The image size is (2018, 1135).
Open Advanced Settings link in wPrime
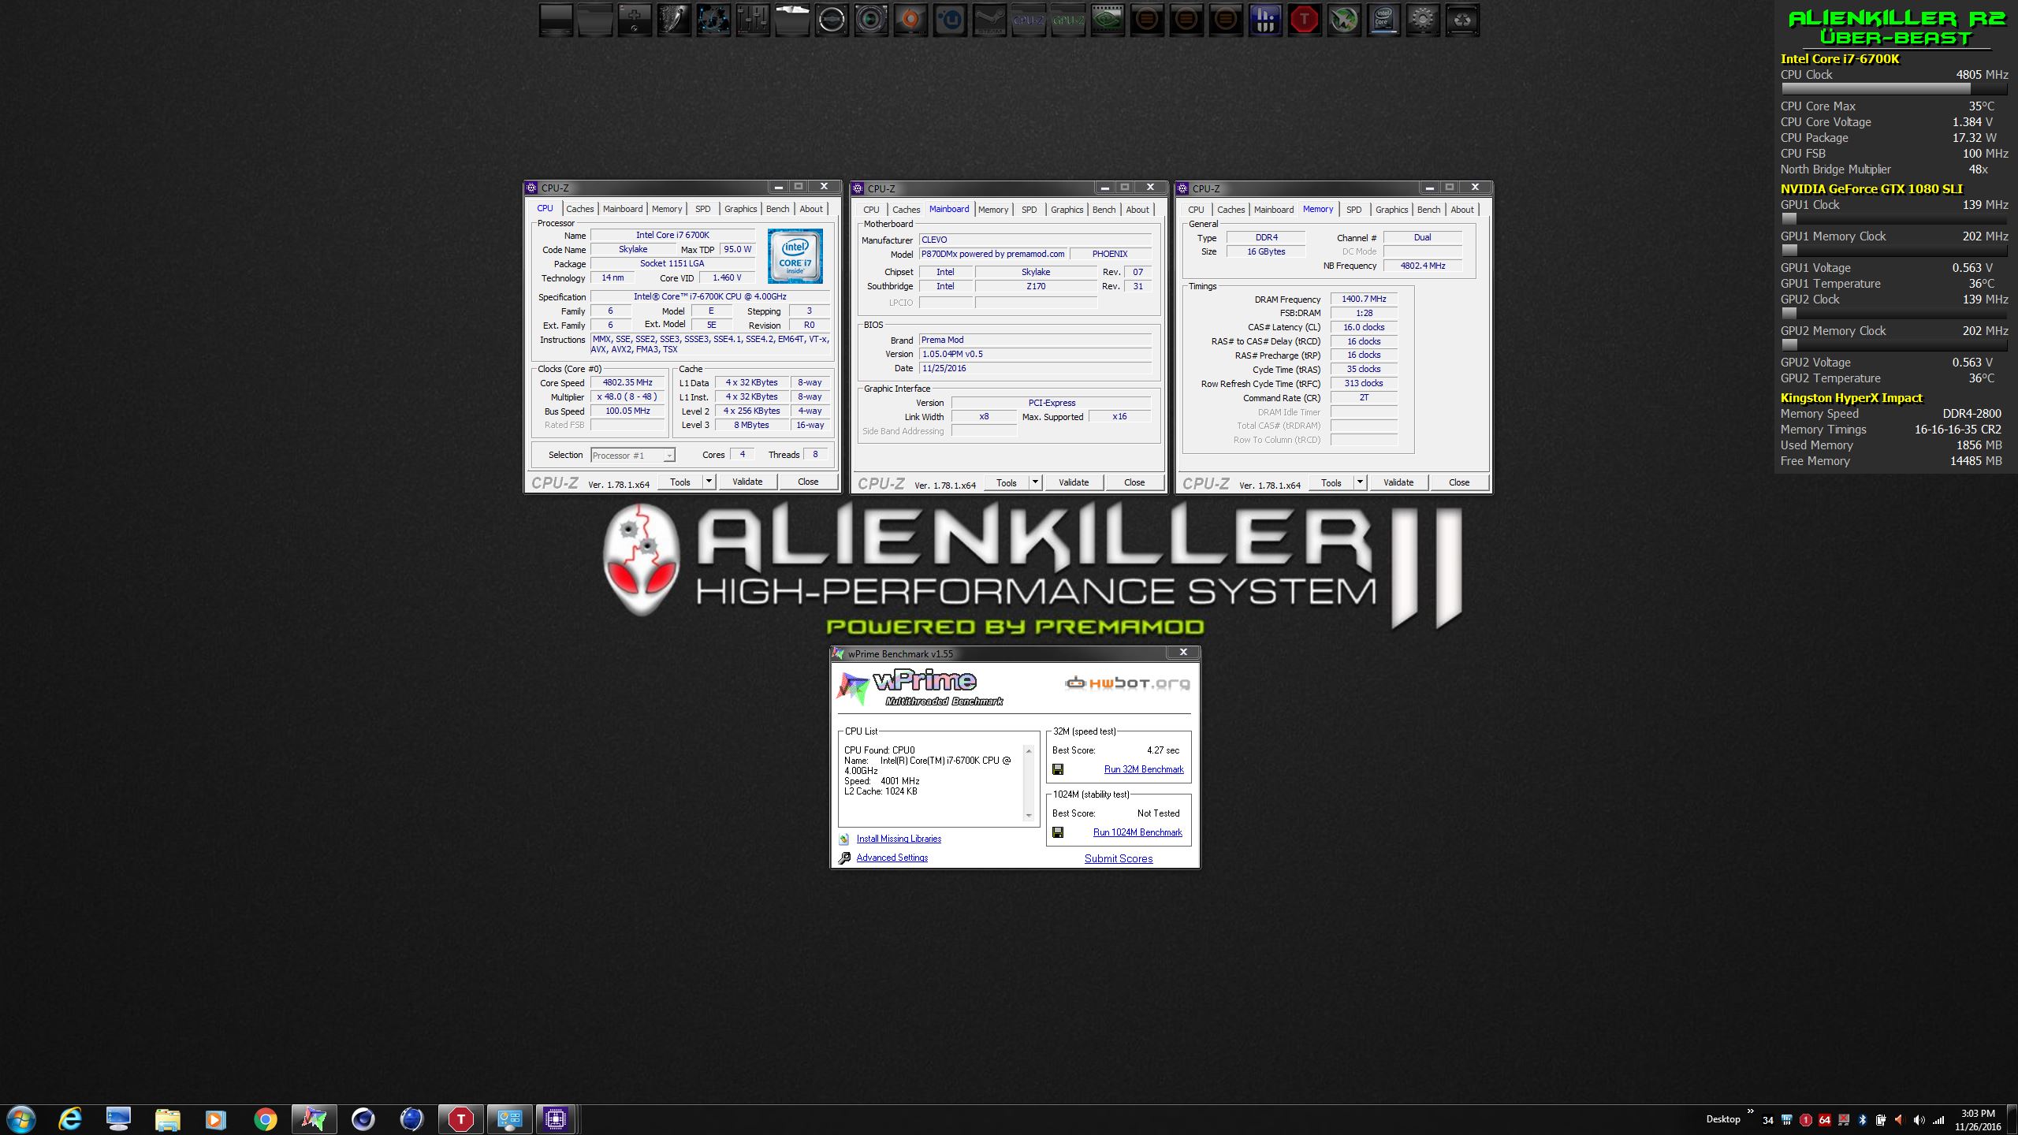pyautogui.click(x=892, y=858)
